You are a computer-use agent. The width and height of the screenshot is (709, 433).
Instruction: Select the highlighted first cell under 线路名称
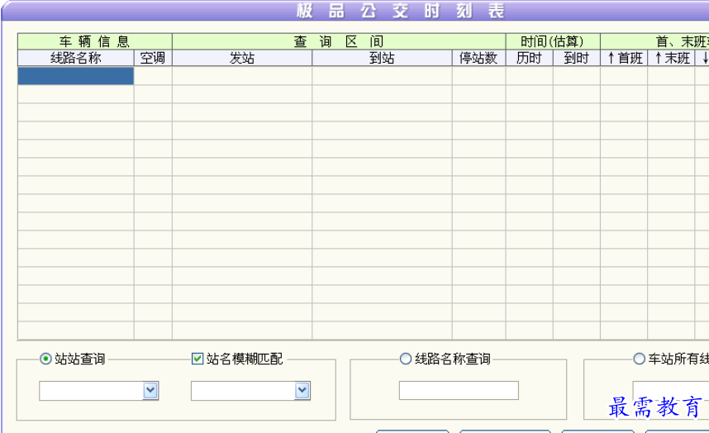tap(76, 76)
